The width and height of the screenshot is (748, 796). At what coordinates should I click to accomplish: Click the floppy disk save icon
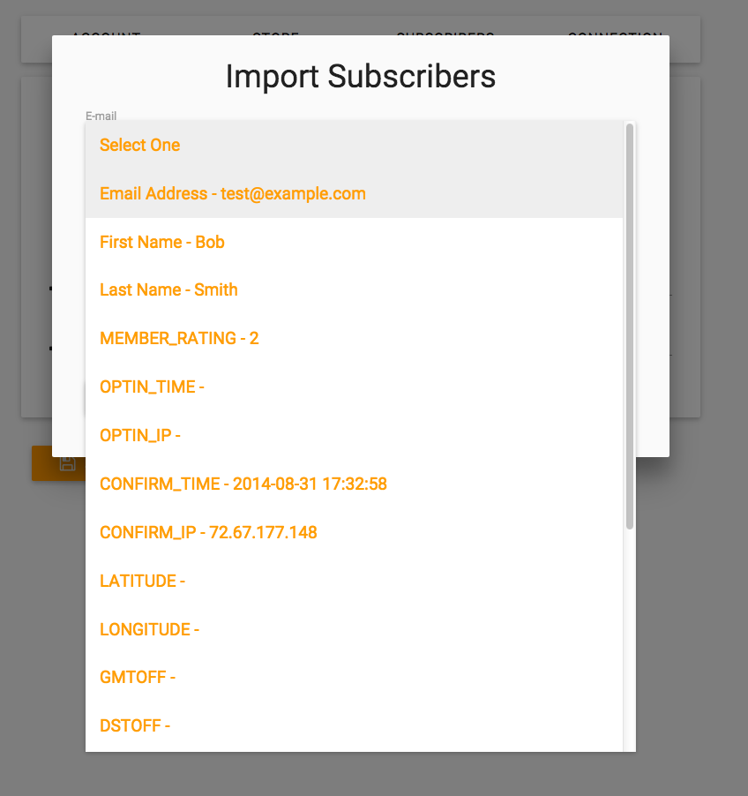67,463
